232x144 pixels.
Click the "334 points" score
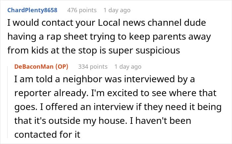coord(93,66)
